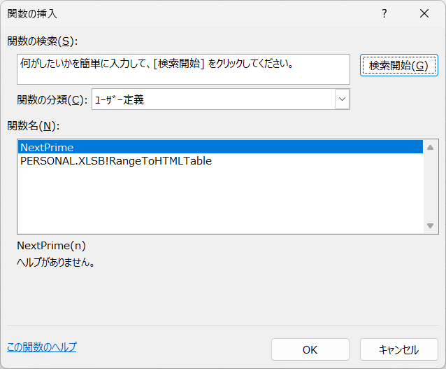The width and height of the screenshot is (446, 369).
Task: Dismiss the dialog with キャンセル
Action: click(398, 349)
